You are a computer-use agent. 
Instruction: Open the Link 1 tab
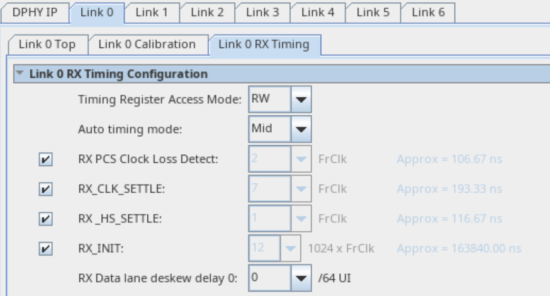click(152, 12)
